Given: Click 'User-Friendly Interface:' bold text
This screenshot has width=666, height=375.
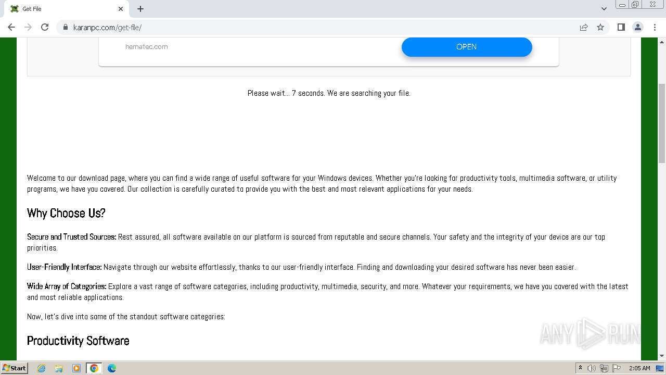Looking at the screenshot, I should point(65,267).
